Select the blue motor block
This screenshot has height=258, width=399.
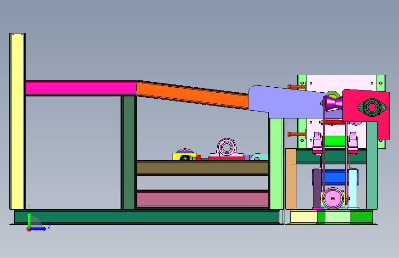pyautogui.click(x=335, y=177)
